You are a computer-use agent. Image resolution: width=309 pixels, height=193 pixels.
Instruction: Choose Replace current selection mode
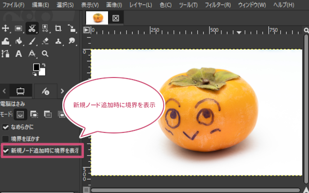(20, 114)
